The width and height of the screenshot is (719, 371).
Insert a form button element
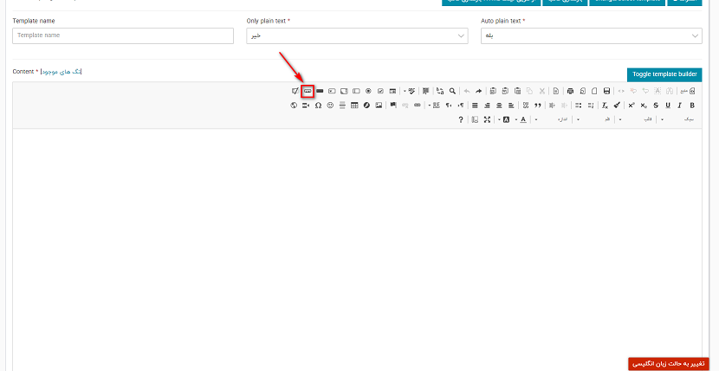click(320, 91)
